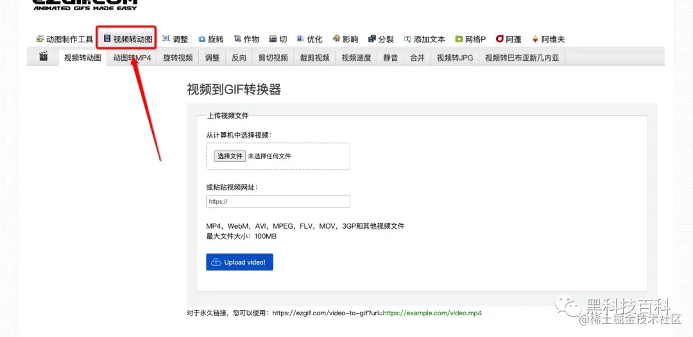Screen dimensions: 693x337
Task: Click the AVIF icon beside 阿维夫
Action: pos(535,39)
